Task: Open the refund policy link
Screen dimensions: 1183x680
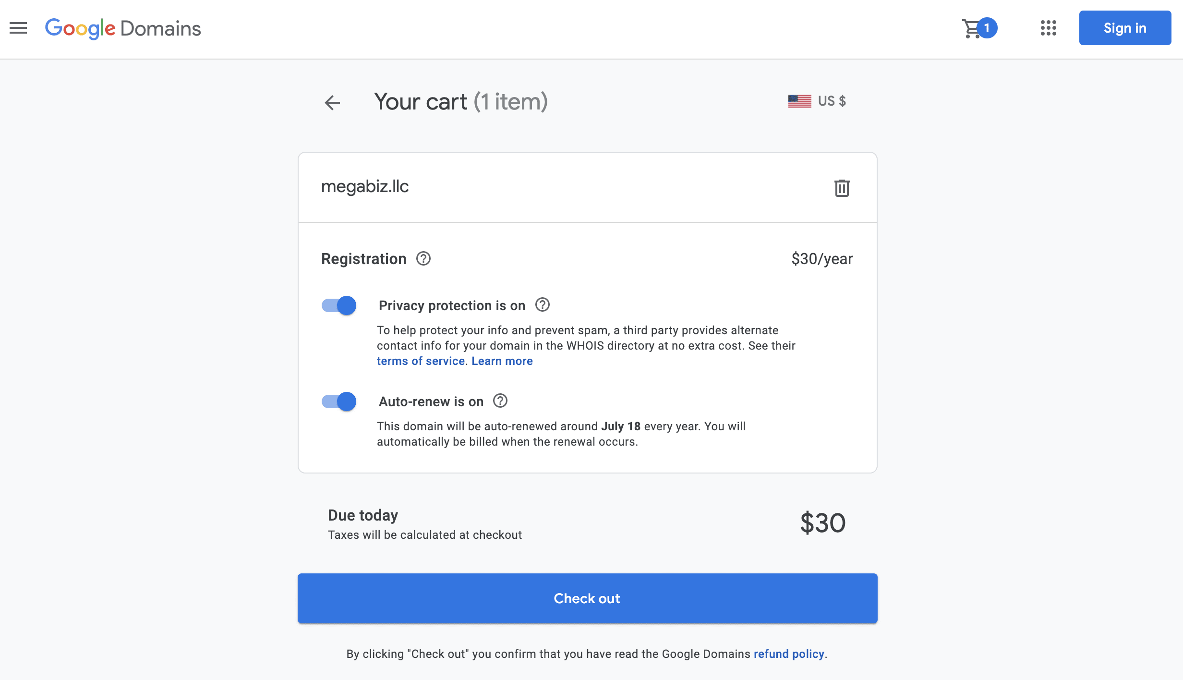Action: point(789,654)
